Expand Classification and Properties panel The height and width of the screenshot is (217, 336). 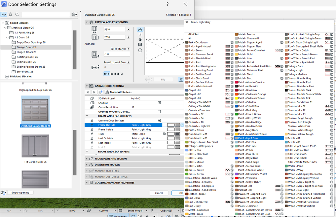[87, 183]
